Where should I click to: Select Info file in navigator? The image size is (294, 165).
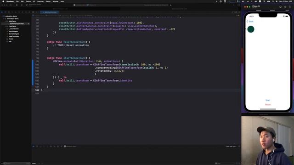[x=10, y=41]
